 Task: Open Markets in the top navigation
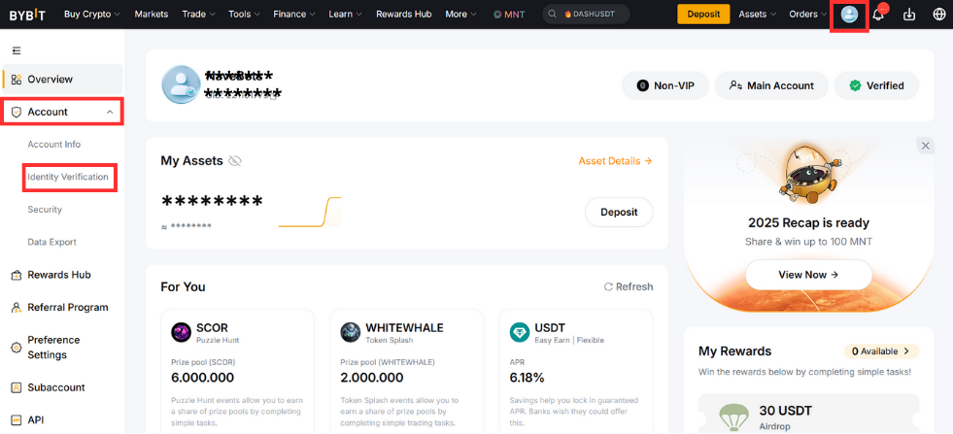[152, 14]
